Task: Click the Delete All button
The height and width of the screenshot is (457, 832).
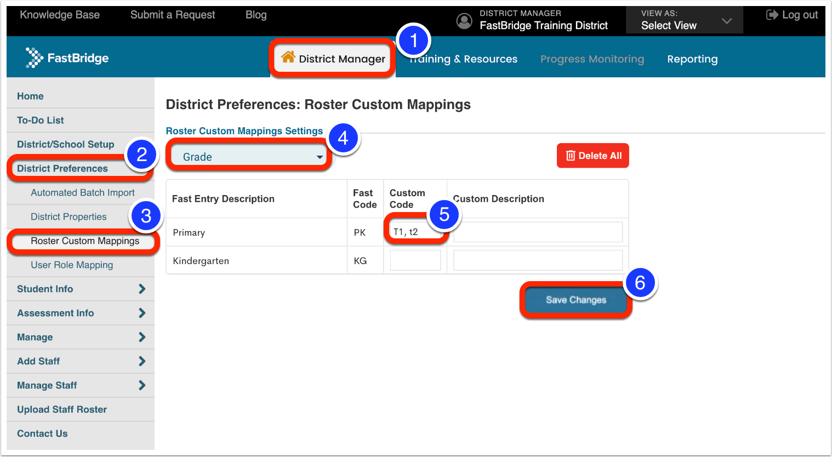Action: click(x=593, y=156)
